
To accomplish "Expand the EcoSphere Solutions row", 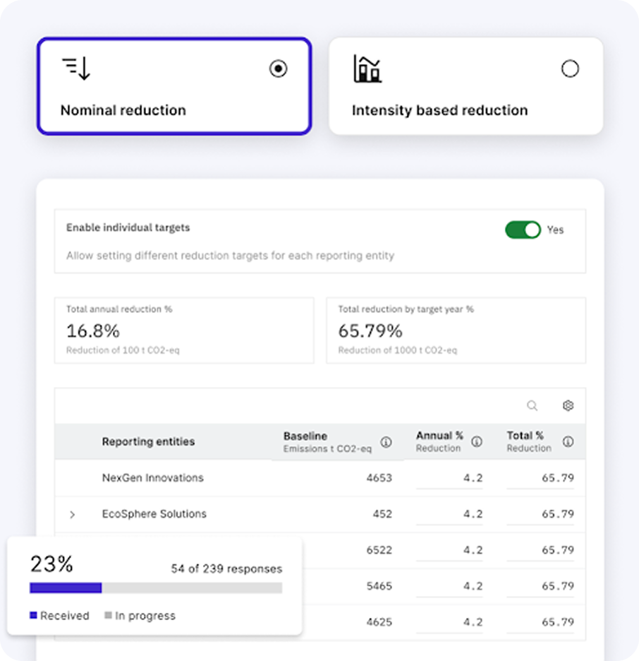I will coord(72,515).
